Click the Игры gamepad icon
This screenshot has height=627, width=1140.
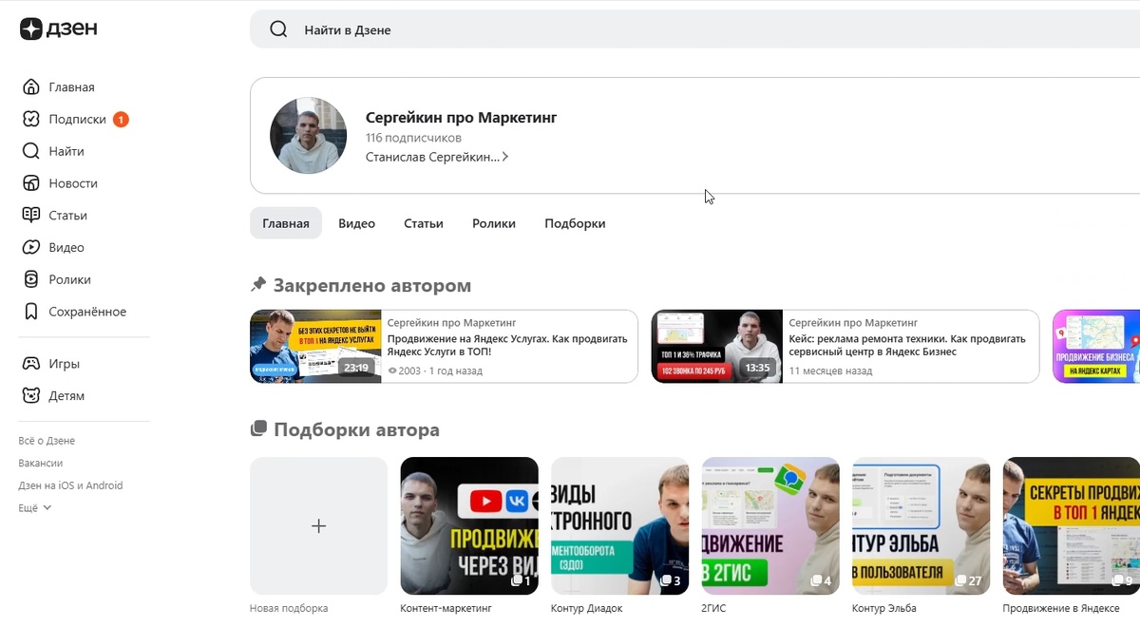point(31,364)
